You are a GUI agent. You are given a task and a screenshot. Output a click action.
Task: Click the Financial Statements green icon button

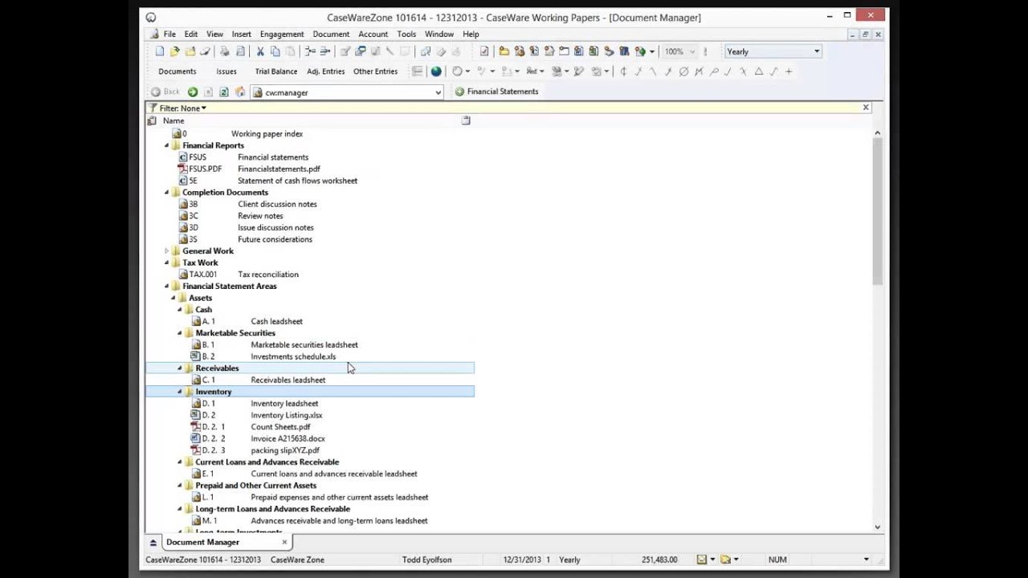pos(496,92)
